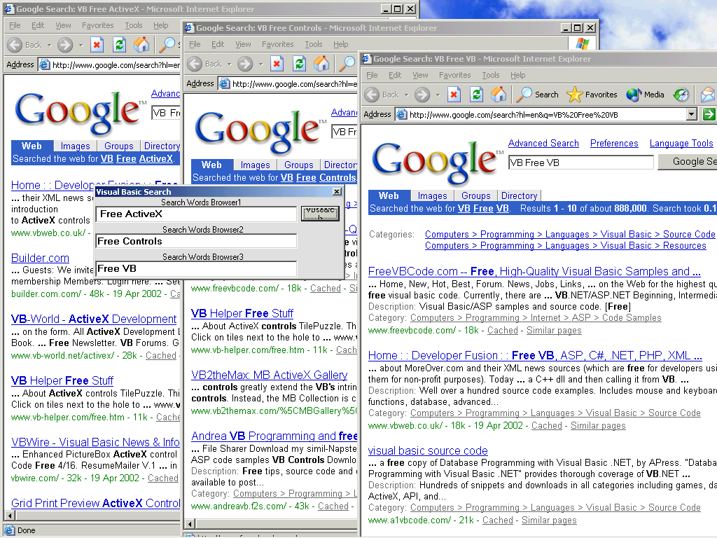Click Home icon in VB Free ActiveX window
Viewport: 717px width, 538px height.
141,44
